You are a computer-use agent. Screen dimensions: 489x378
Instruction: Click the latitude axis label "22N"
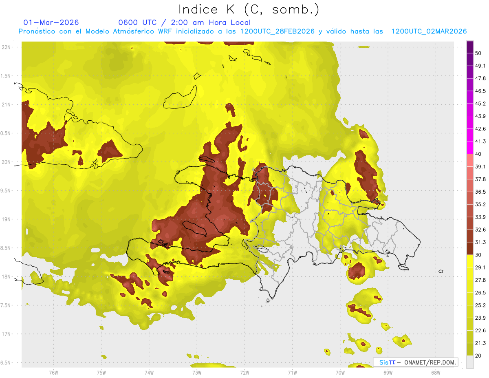pos(6,47)
